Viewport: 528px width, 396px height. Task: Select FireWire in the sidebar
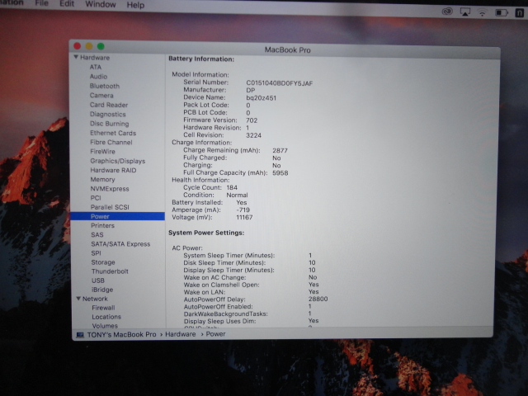point(102,152)
